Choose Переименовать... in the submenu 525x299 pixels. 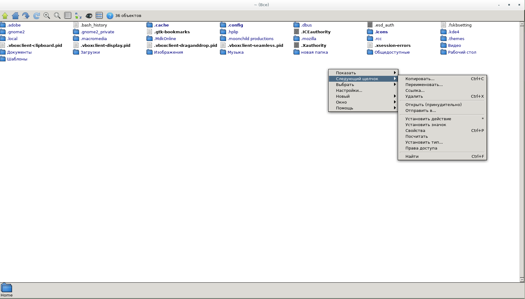click(442, 85)
